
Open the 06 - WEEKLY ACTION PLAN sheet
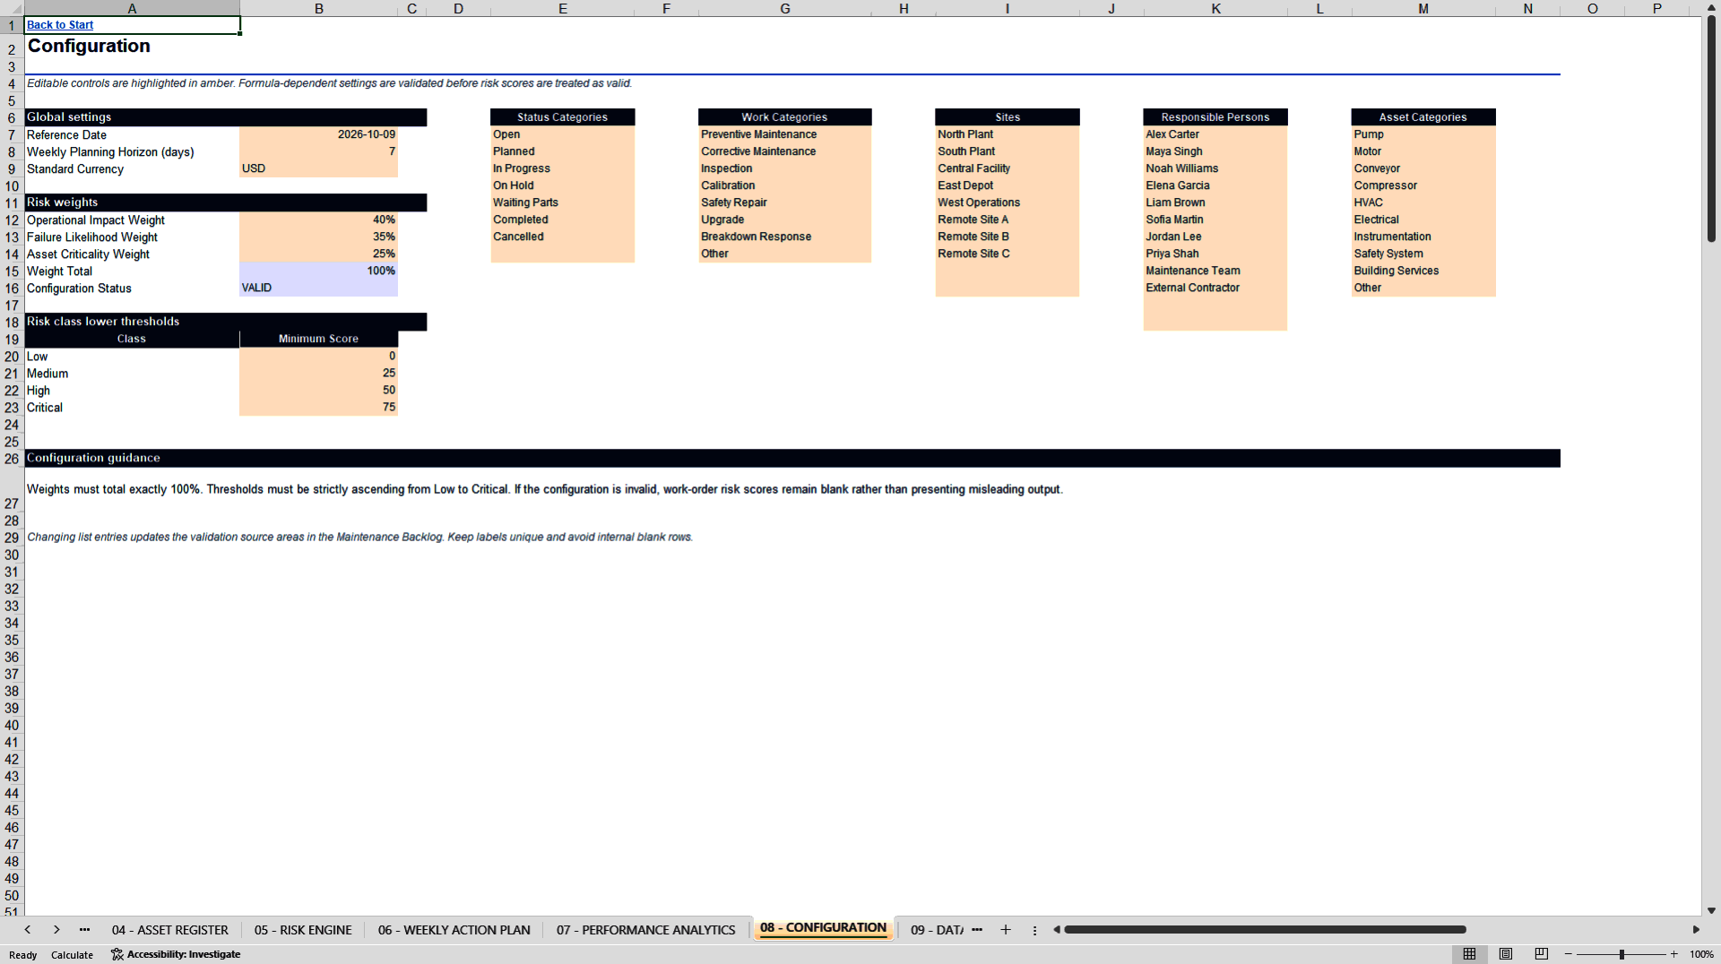454,930
